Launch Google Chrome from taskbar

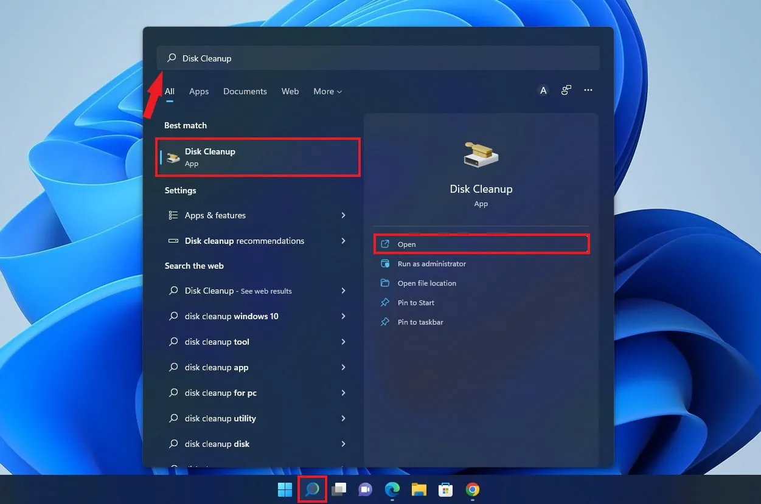click(472, 489)
